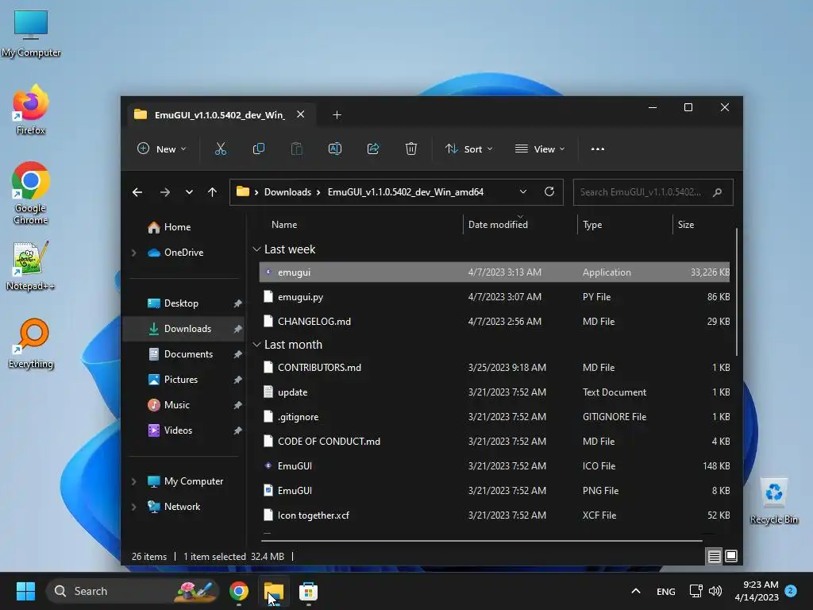
Task: Open the See more ellipsis menu
Action: pos(598,149)
